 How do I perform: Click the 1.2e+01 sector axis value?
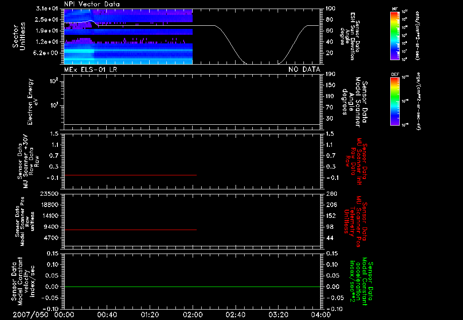point(47,42)
